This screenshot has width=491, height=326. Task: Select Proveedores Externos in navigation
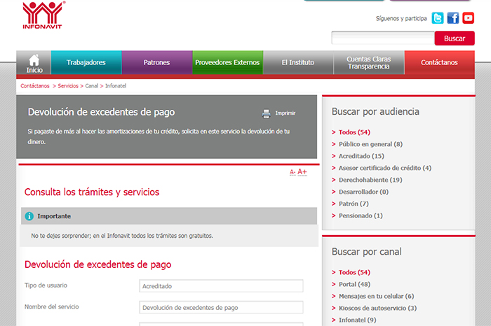(x=227, y=62)
